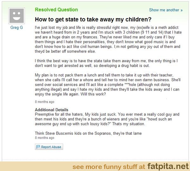This screenshot has width=190, height=171.
Task: Click the flag icon in Report Abuse
Action: (x=38, y=147)
